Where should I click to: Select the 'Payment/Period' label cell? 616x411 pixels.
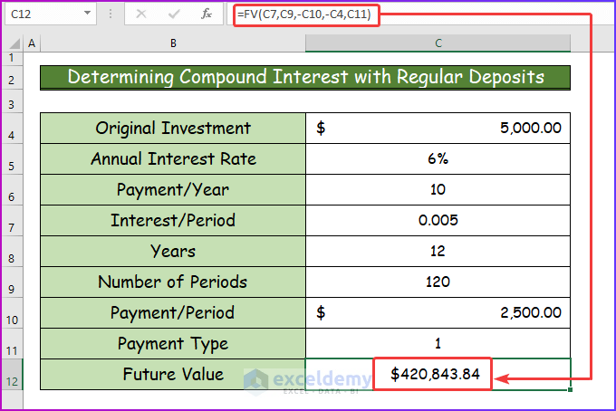[x=173, y=313]
